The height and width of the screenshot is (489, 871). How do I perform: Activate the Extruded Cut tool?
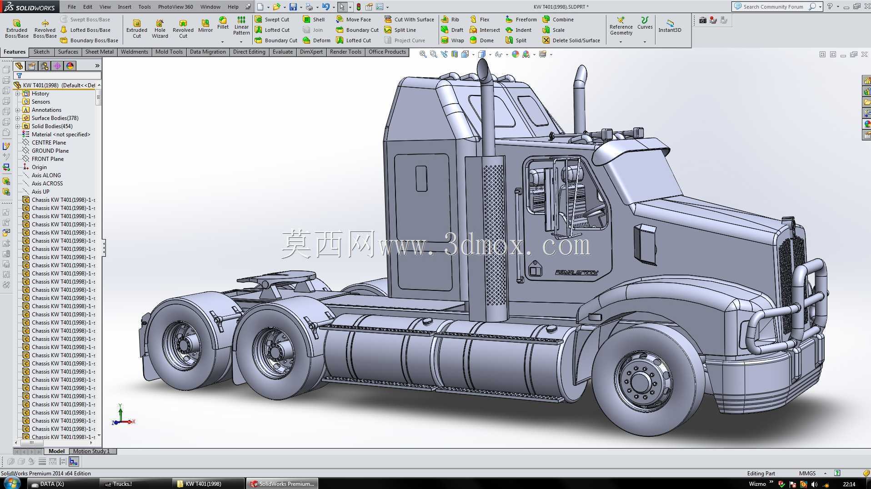point(137,29)
